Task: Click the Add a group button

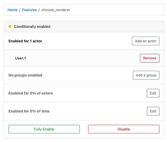Action: [146, 75]
